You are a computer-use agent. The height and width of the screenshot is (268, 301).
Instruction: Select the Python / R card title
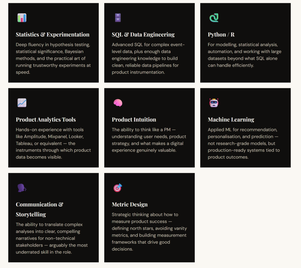pos(221,34)
